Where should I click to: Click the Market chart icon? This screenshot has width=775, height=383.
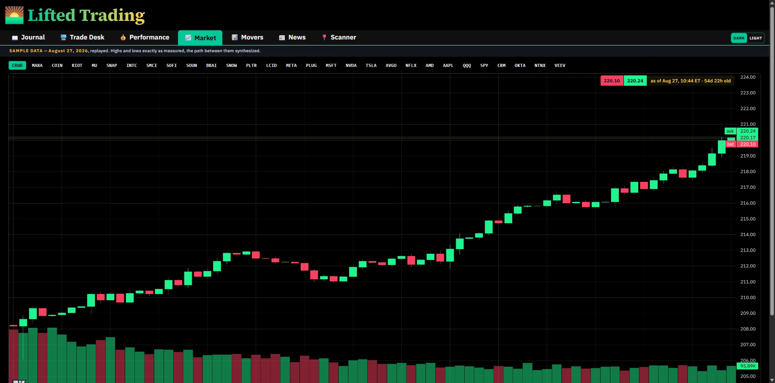[188, 38]
